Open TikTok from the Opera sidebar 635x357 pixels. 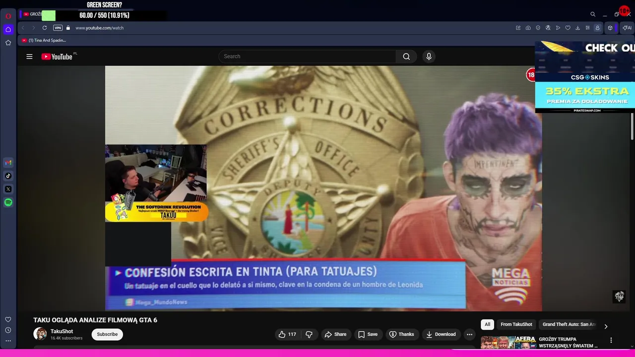click(x=8, y=176)
